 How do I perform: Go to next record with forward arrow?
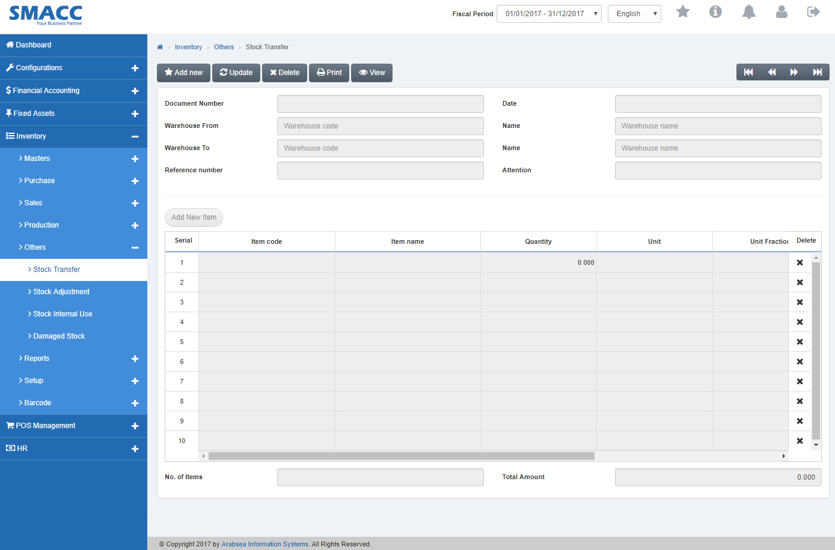[x=794, y=72]
